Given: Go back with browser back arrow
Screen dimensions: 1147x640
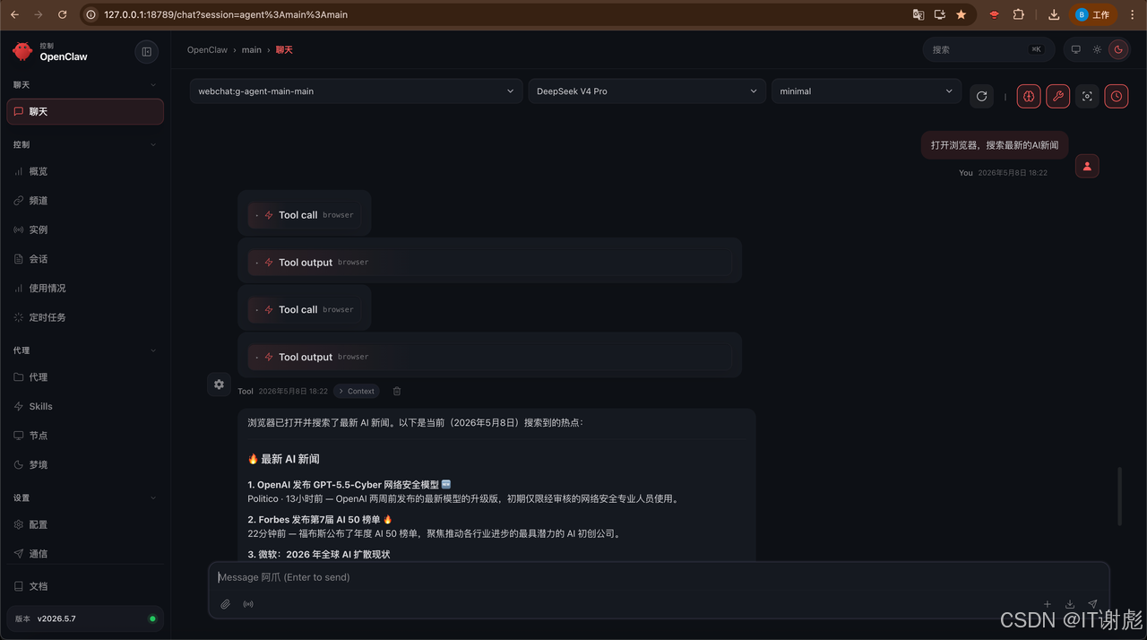Looking at the screenshot, I should click(x=14, y=14).
